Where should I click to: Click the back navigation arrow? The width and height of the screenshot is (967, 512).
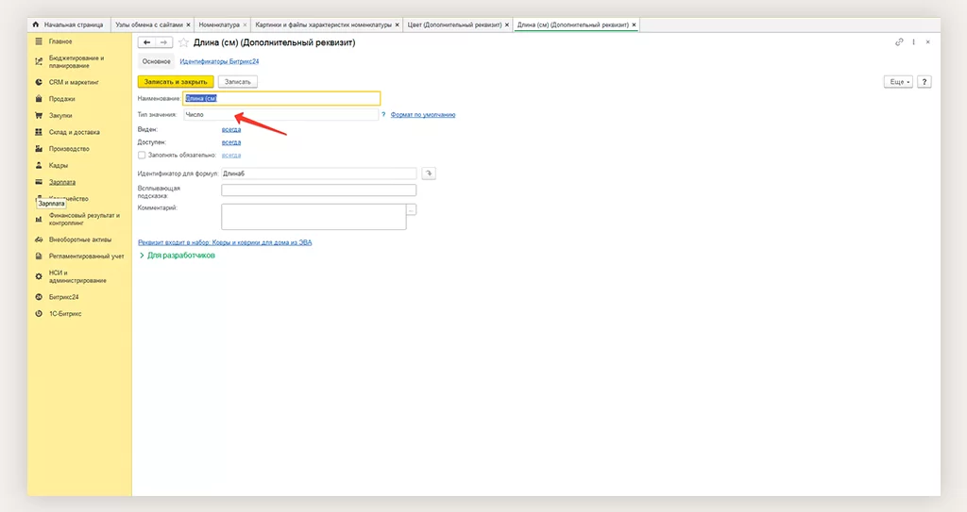pos(146,42)
